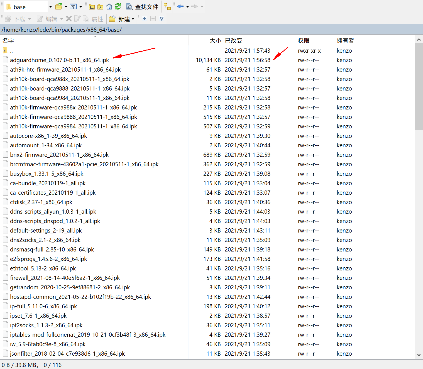
Task: Select the adguardhome ipk file
Action: pos(59,60)
